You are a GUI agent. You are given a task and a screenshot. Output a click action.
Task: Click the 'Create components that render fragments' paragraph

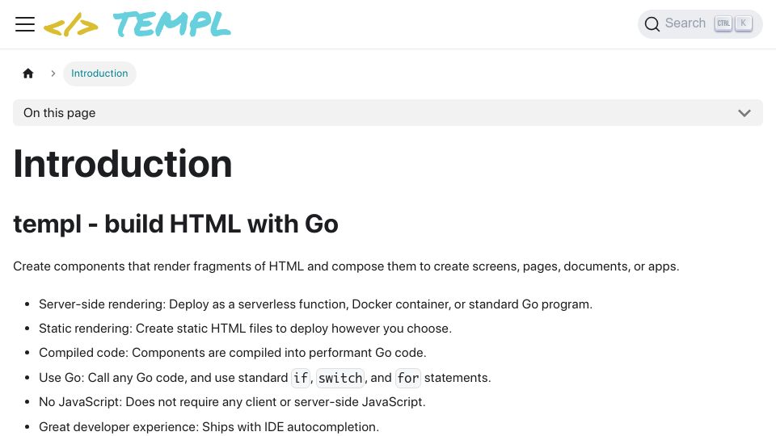(346, 266)
